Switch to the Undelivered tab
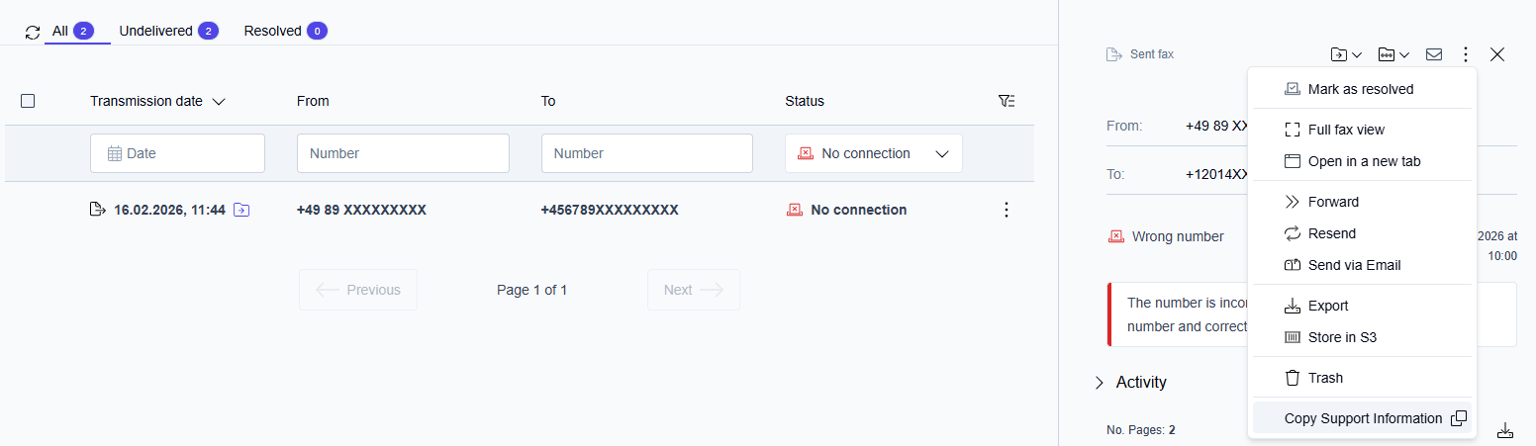This screenshot has width=1536, height=446. click(x=167, y=31)
